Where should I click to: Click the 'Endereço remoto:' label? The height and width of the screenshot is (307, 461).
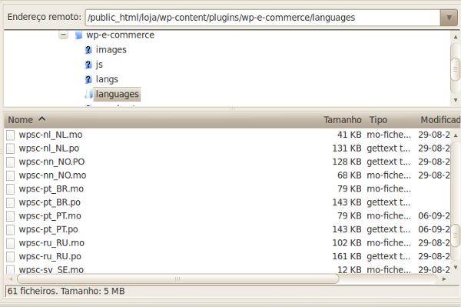(x=44, y=17)
